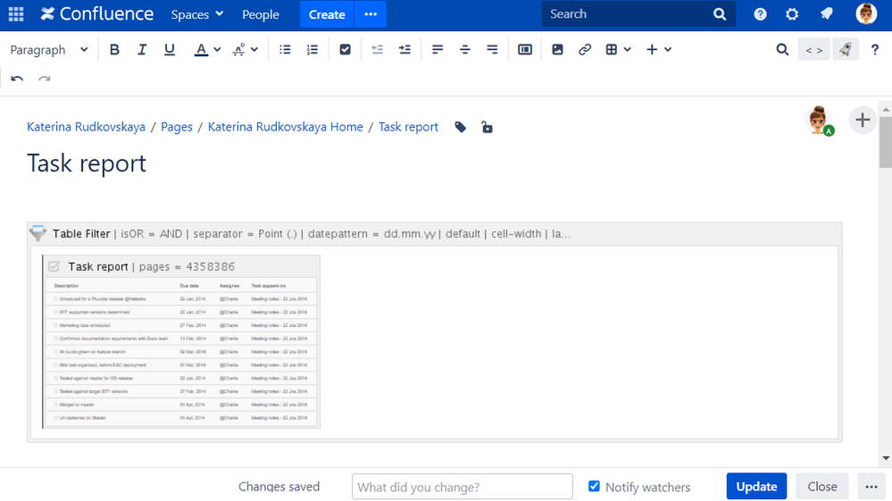This screenshot has width=892, height=501.
Task: Open Create more options ellipsis
Action: tap(371, 14)
